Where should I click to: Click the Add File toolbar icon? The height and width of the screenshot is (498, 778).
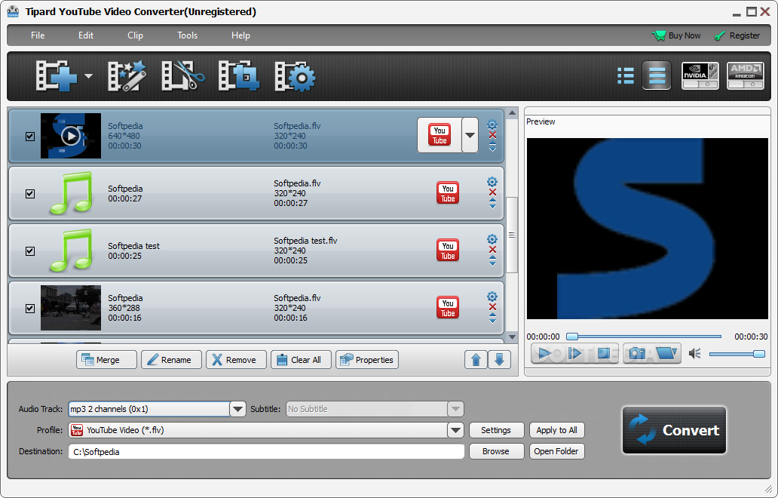(57, 76)
